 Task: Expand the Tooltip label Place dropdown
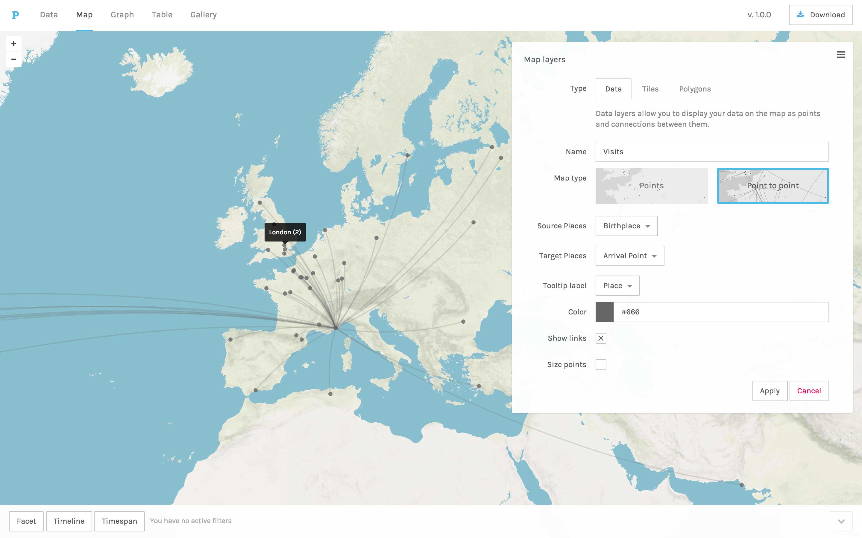click(x=617, y=286)
